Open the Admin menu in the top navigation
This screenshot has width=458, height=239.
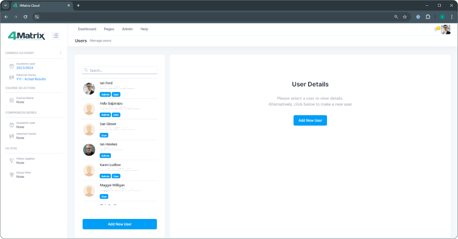[x=127, y=29]
